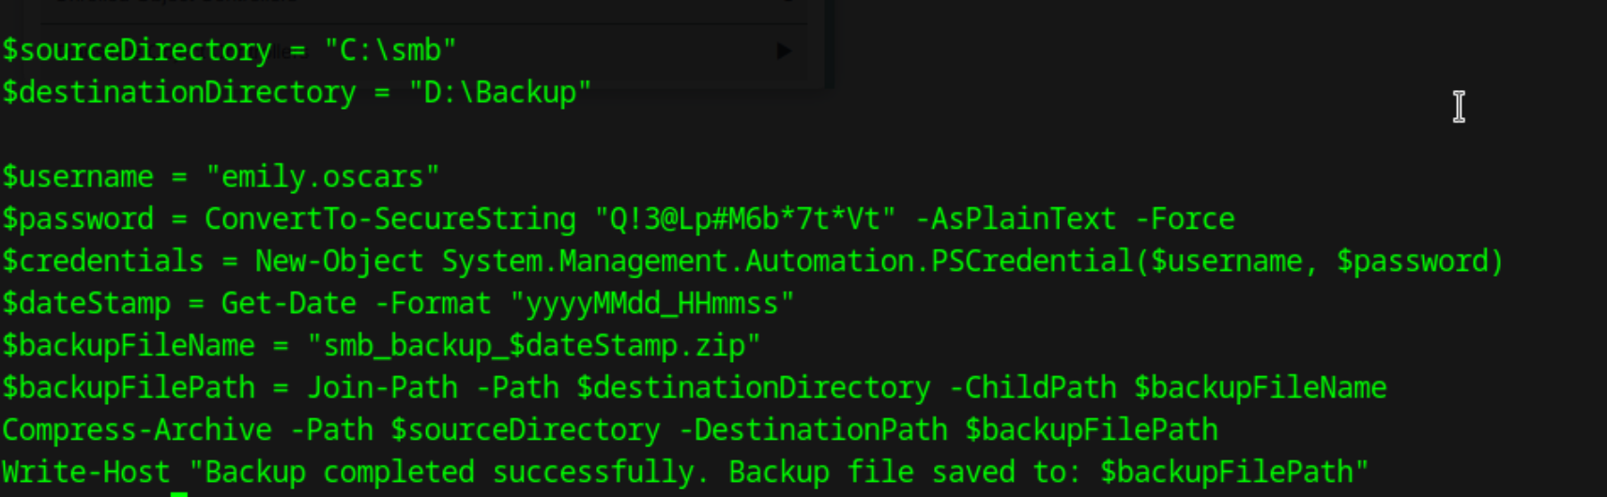Click the -AsPlainText parameter
This screenshot has width=1607, height=497.
point(1017,218)
